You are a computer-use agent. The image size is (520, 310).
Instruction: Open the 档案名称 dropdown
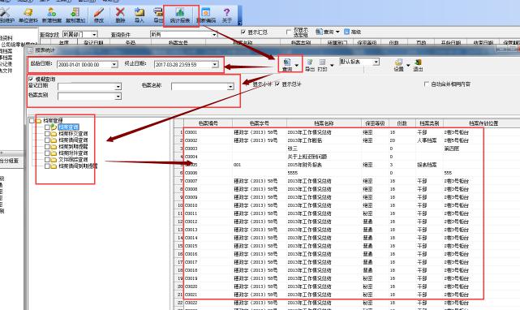[x=231, y=87]
